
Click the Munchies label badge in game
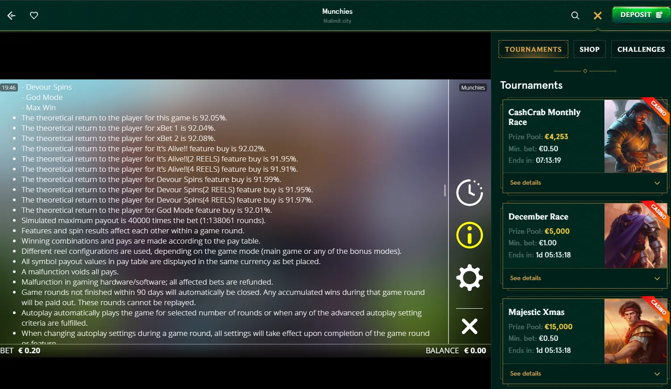tap(473, 88)
